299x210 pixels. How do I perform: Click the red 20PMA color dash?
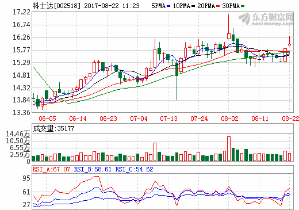(x=218, y=6)
